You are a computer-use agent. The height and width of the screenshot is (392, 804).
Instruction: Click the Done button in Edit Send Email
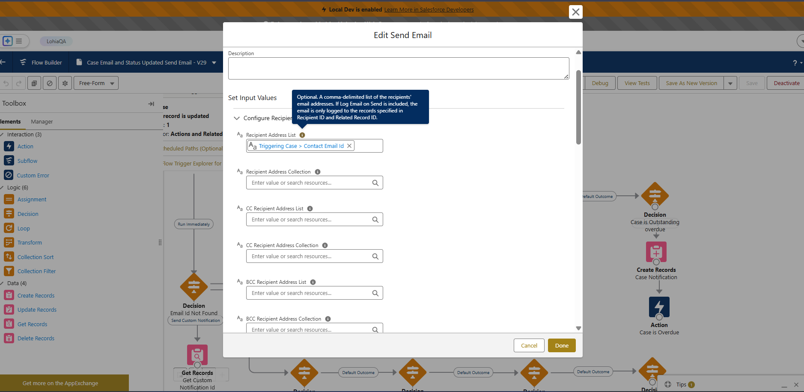[x=561, y=345]
